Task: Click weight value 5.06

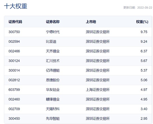Action: (144, 80)
